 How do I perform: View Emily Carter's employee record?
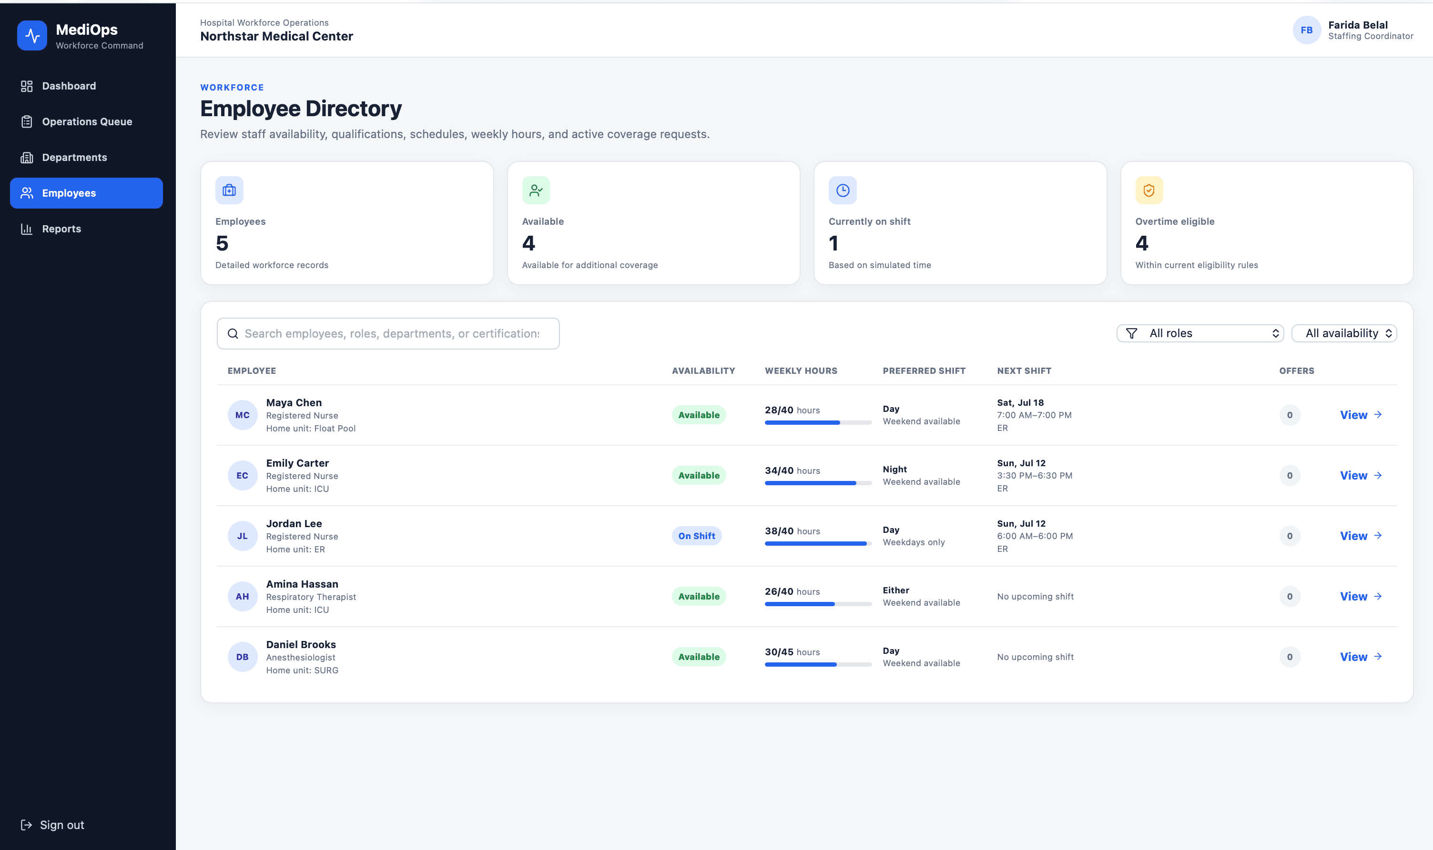pyautogui.click(x=1362, y=475)
